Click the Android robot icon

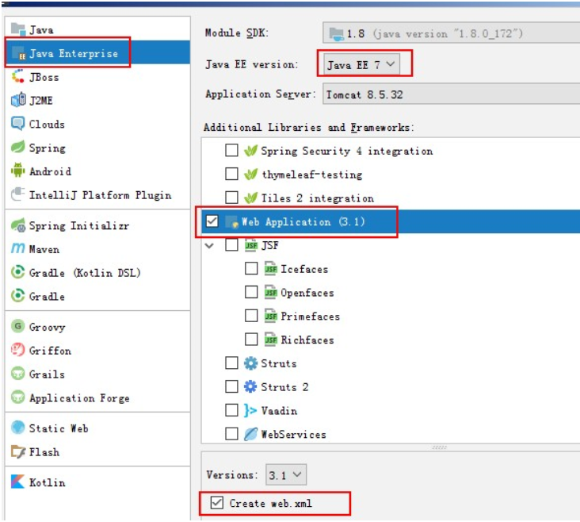coord(18,171)
